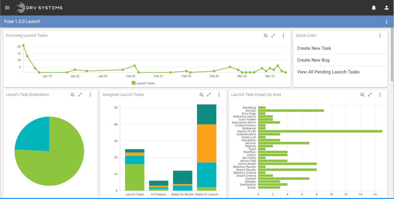Open Launch Task Breakdown more options
This screenshot has height=199, width=394.
(x=90, y=95)
